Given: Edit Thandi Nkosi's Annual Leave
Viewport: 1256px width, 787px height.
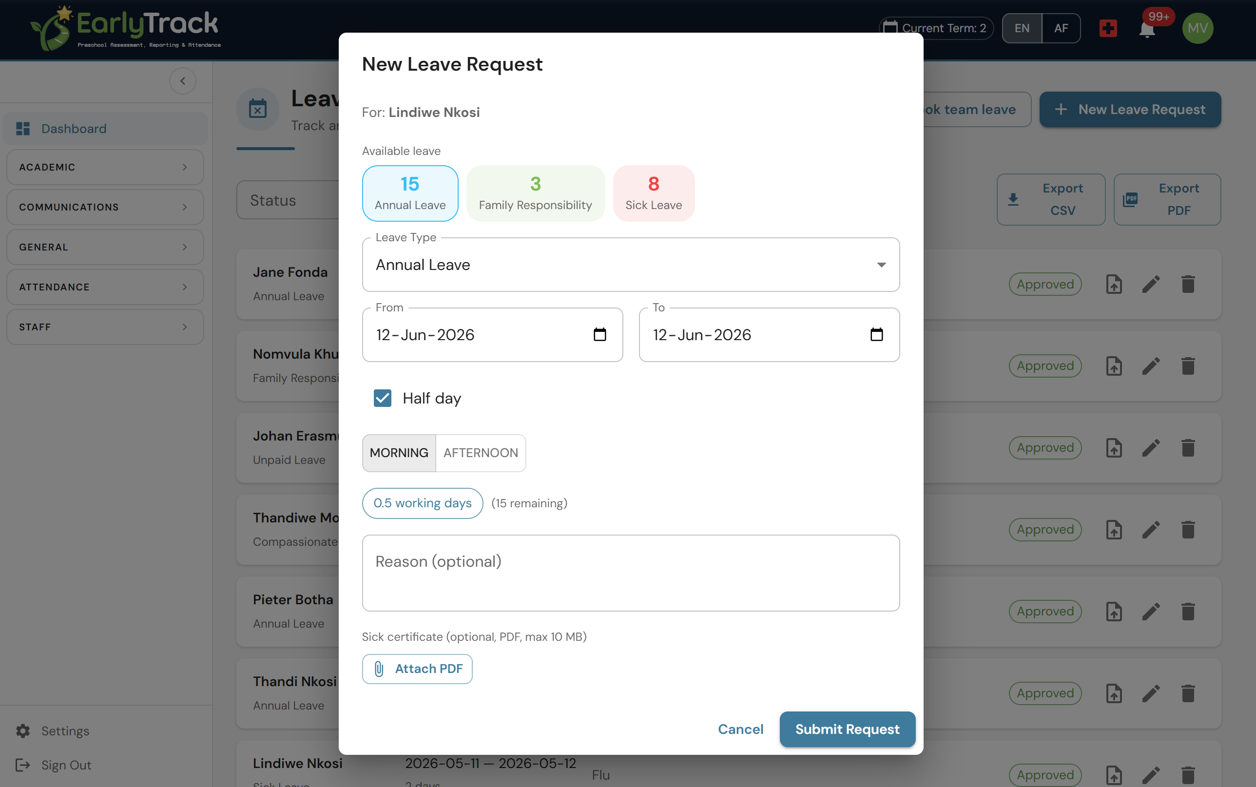Looking at the screenshot, I should [x=1151, y=693].
